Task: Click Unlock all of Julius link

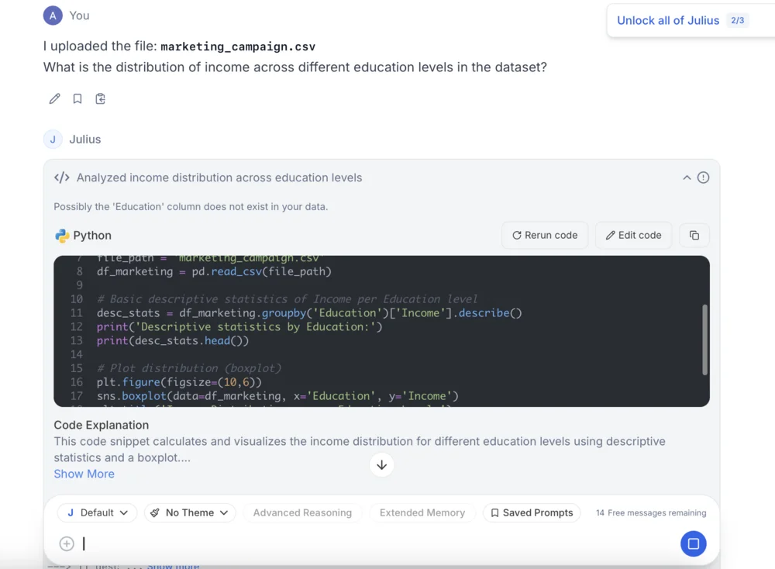Action: (667, 20)
